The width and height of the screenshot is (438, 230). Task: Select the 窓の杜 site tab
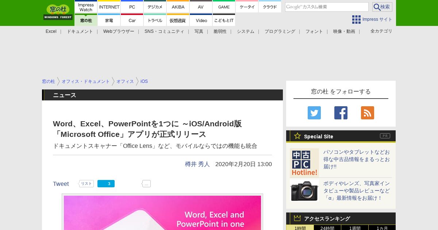tap(86, 20)
